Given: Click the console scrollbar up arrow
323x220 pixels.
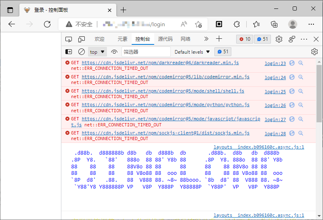Looking at the screenshot, I should click(319, 62).
